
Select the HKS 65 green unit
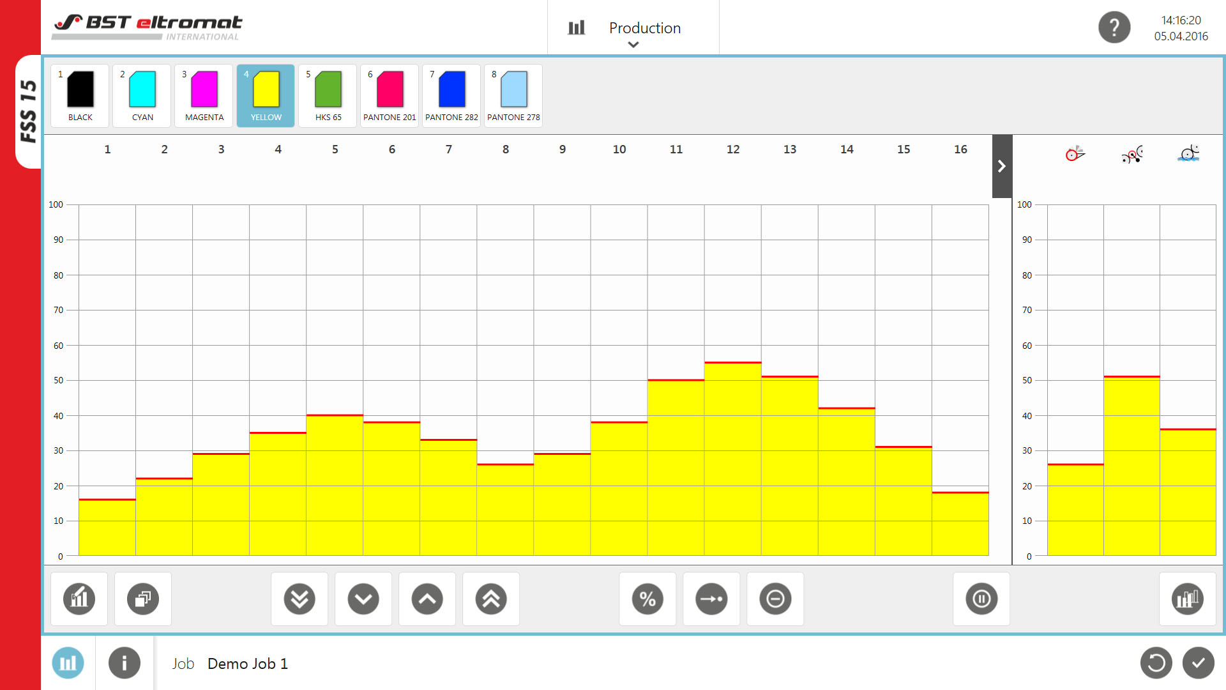[328, 96]
